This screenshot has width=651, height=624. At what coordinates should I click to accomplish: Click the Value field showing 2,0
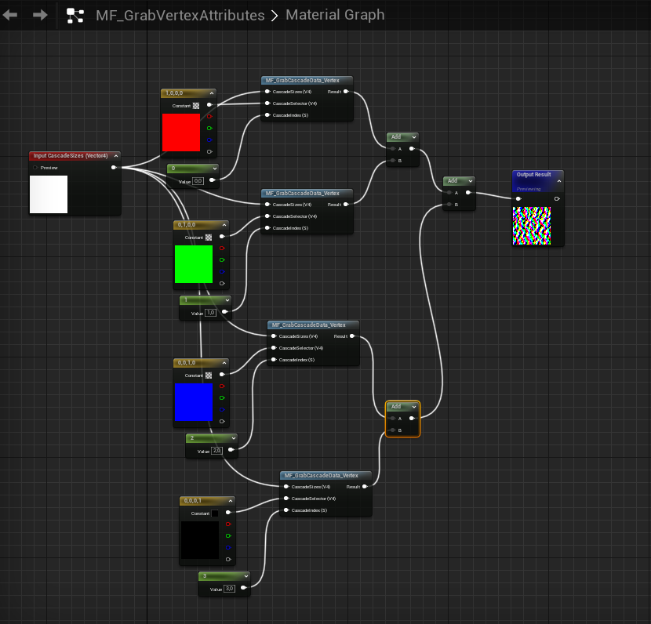tap(217, 451)
